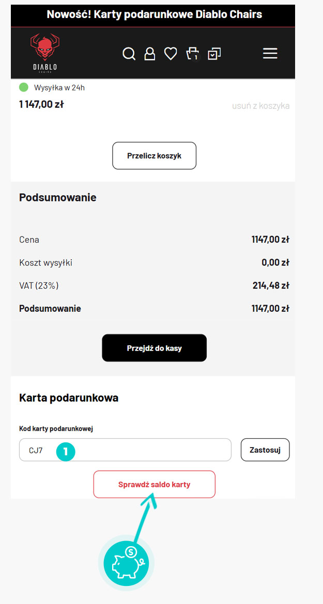Open the wishlist heart icon
Image resolution: width=323 pixels, height=604 pixels.
click(x=171, y=53)
